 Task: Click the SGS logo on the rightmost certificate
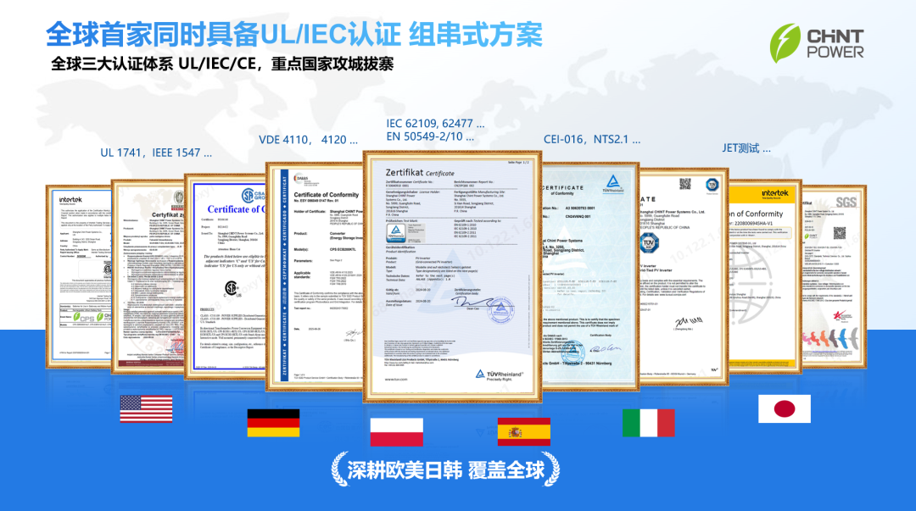846,201
